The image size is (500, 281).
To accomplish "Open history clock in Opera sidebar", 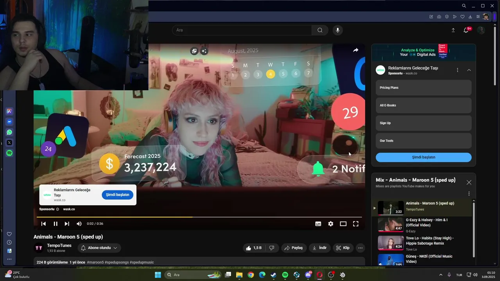I will pos(9,242).
